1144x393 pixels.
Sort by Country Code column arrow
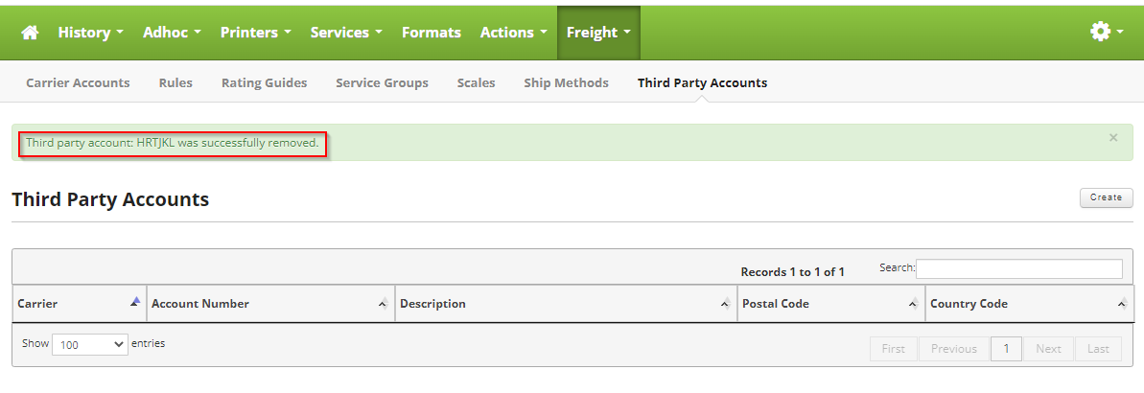point(1122,304)
